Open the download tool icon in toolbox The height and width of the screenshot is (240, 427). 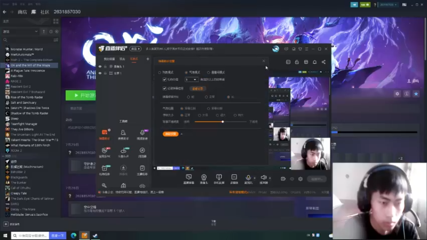tap(123, 170)
